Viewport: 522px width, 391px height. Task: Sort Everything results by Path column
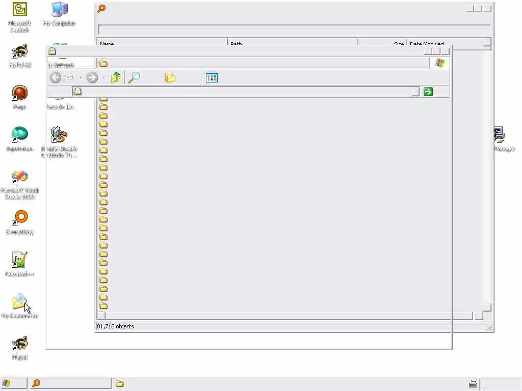click(x=293, y=43)
